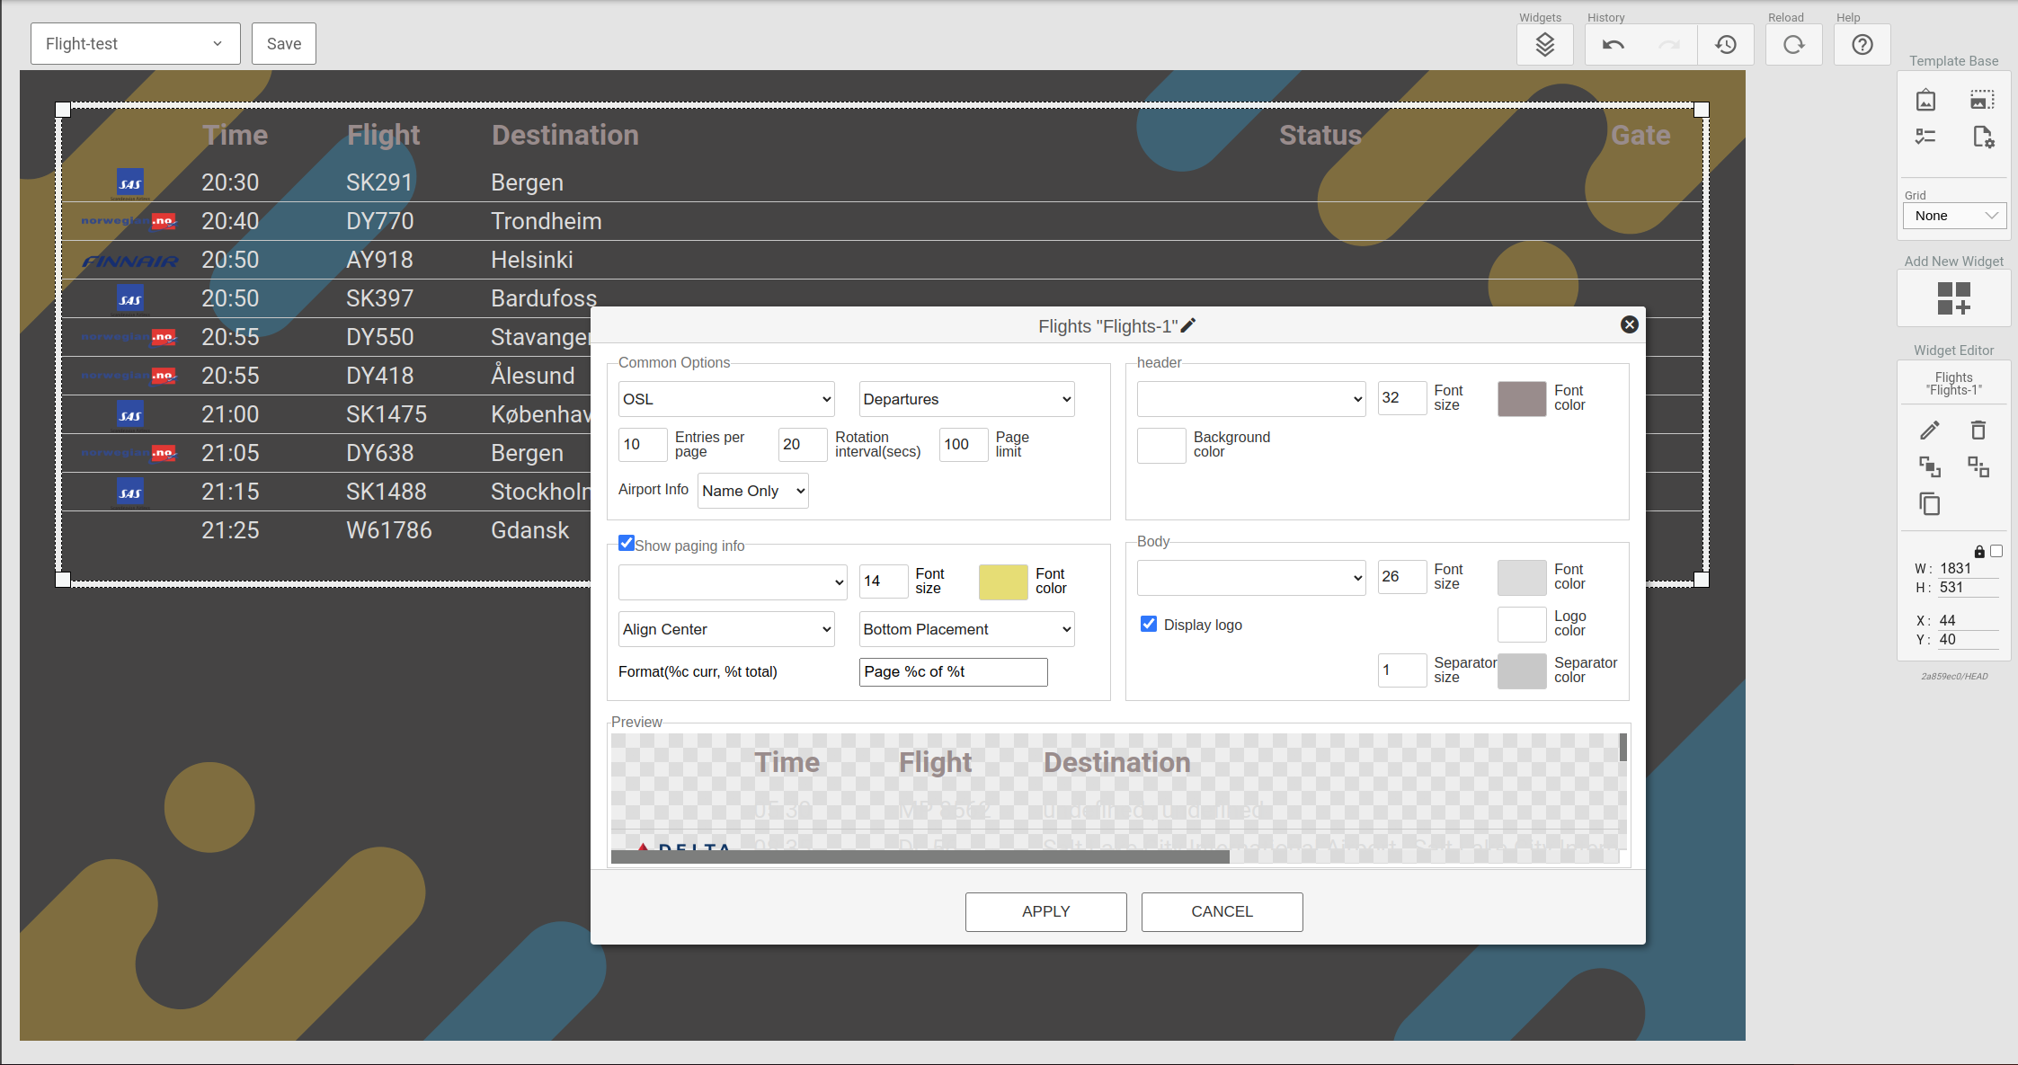Delete the selected Flights widget
Image resolution: width=2018 pixels, height=1065 pixels.
[1978, 430]
